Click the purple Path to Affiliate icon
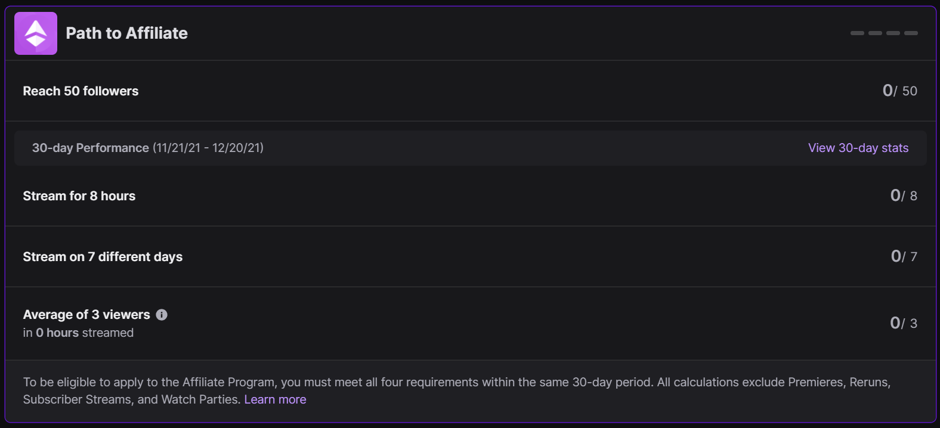Image resolution: width=940 pixels, height=428 pixels. click(36, 33)
